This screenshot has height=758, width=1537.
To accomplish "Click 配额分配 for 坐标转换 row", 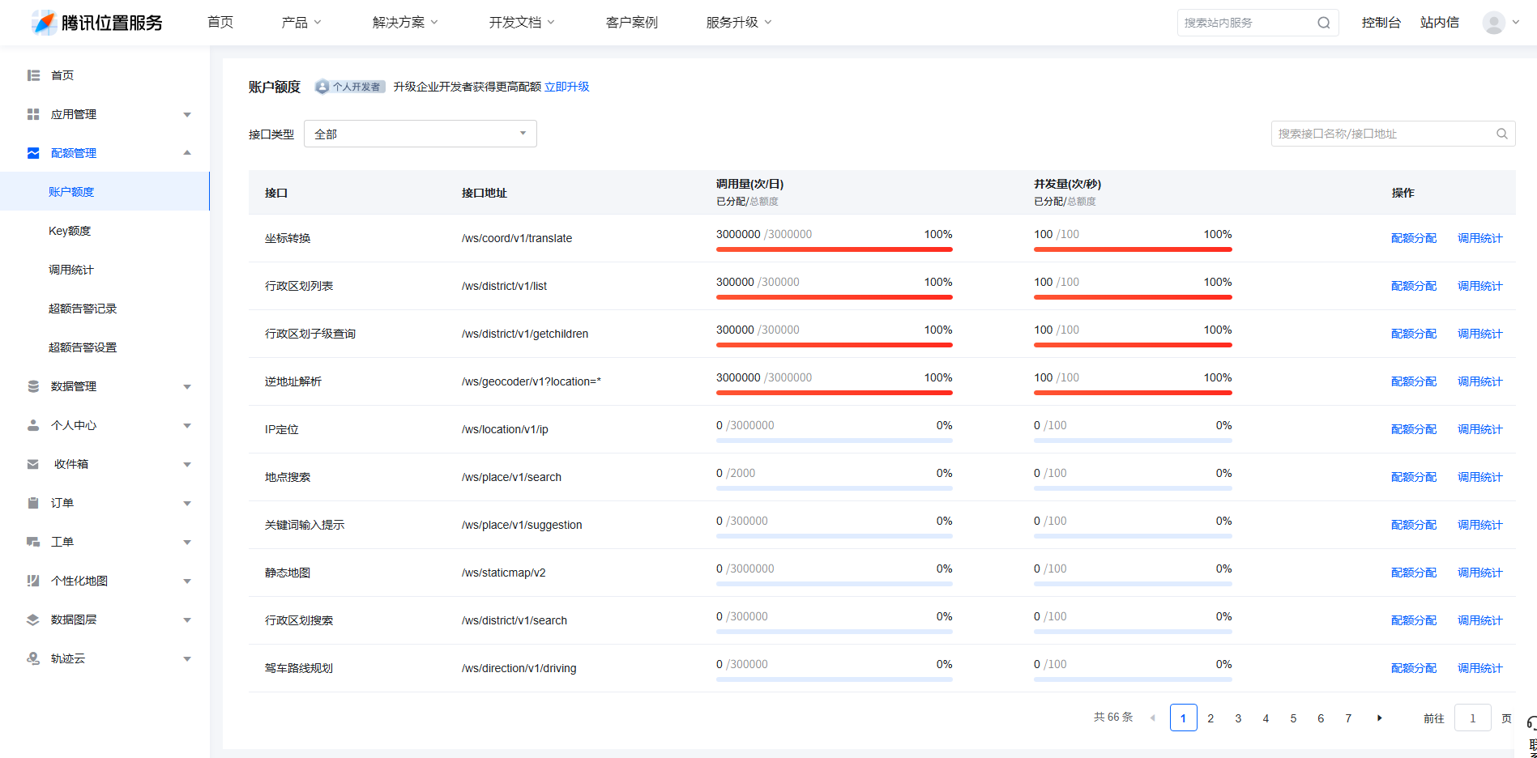I will point(1414,238).
